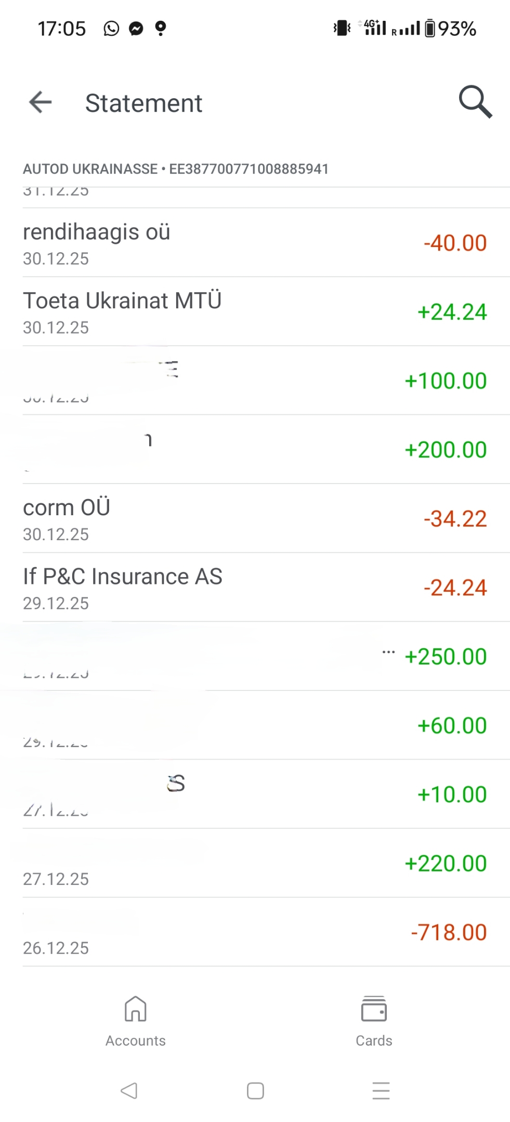
Task: Tap the AUTOD UKRAINASSE account header
Action: (176, 169)
